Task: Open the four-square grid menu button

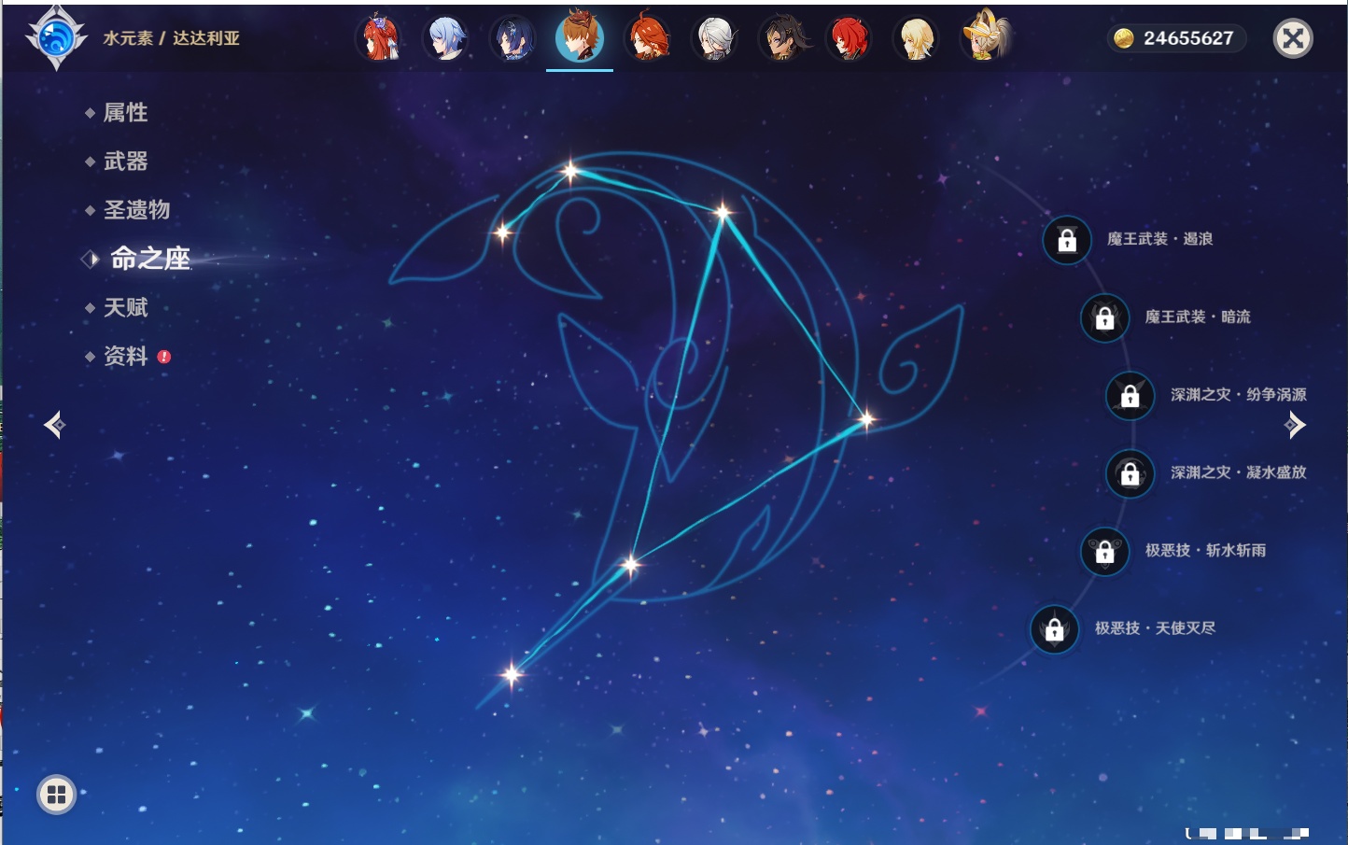Action: [x=56, y=795]
